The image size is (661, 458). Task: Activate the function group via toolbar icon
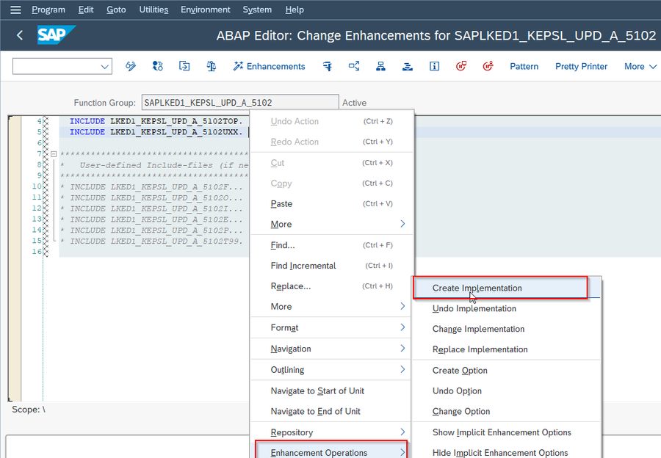[x=327, y=66]
